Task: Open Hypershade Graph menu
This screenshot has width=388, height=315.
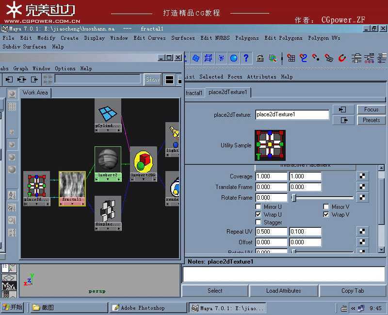Action: click(x=20, y=68)
